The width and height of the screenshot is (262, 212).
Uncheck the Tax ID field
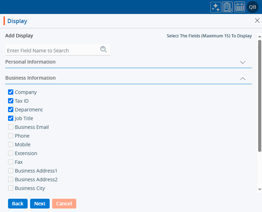point(11,101)
